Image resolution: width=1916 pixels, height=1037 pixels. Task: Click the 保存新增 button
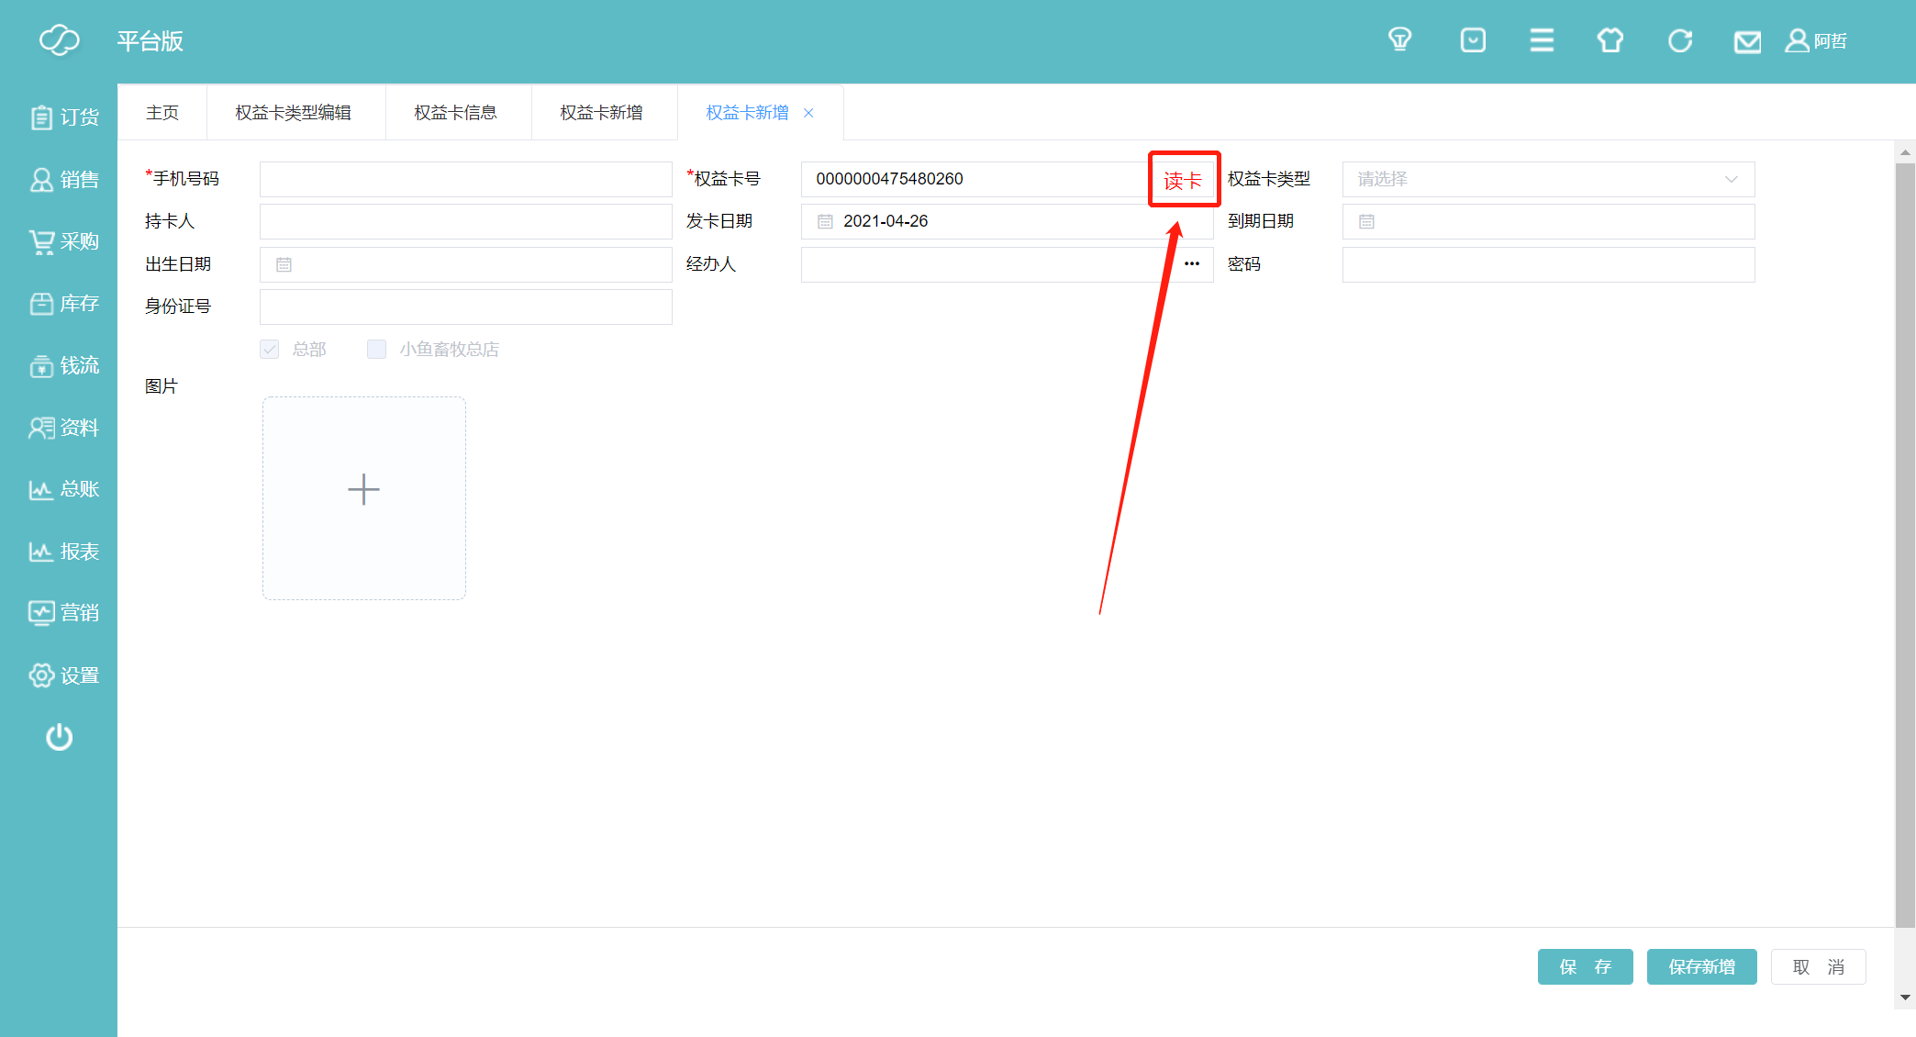click(1701, 966)
